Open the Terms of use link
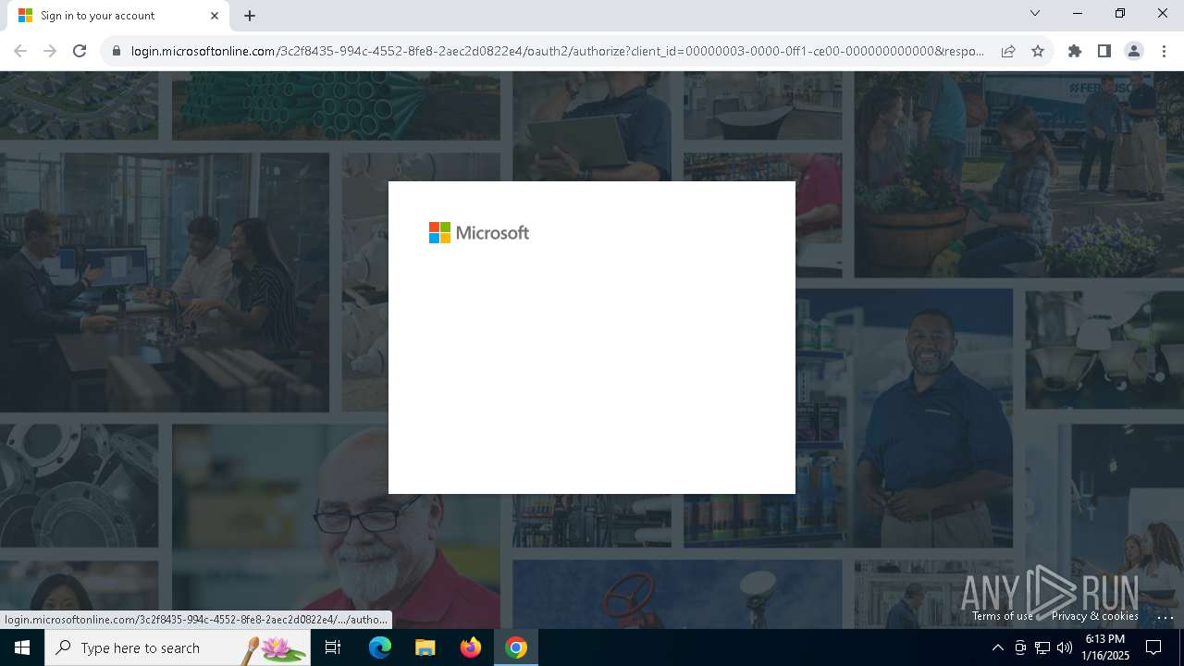The image size is (1184, 666). [1003, 616]
